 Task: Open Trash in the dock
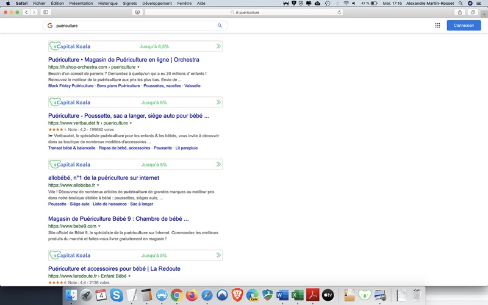(x=417, y=295)
